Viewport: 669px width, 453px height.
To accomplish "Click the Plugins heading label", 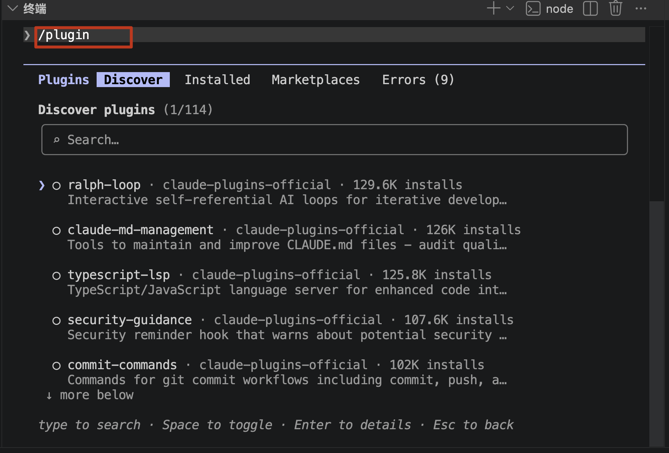I will (x=64, y=80).
